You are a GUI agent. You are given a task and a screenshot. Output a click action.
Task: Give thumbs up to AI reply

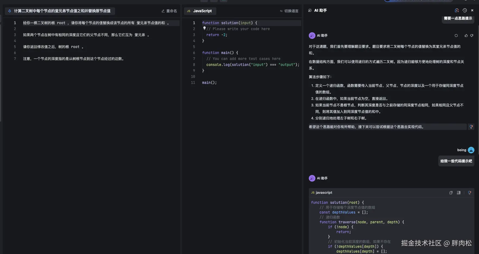pyautogui.click(x=466, y=36)
